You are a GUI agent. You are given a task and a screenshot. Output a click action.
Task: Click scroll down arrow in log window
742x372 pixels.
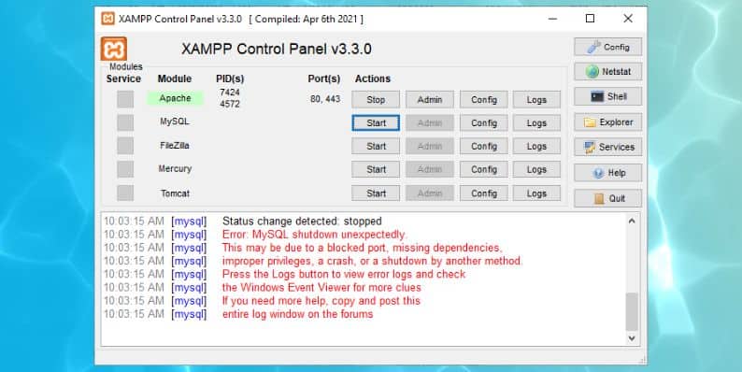632,338
